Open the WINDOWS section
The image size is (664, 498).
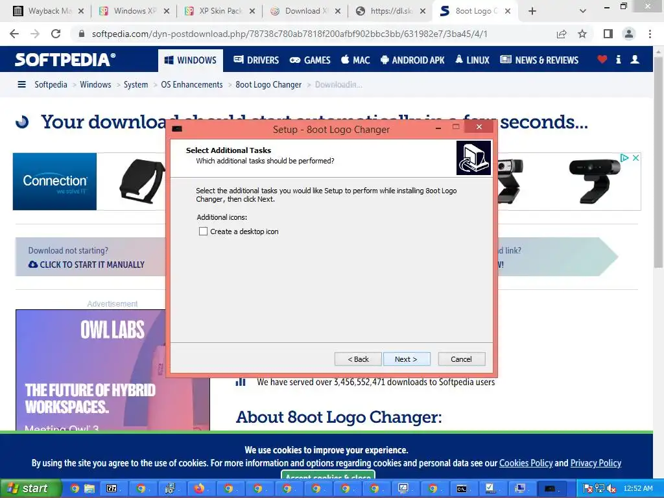point(191,60)
